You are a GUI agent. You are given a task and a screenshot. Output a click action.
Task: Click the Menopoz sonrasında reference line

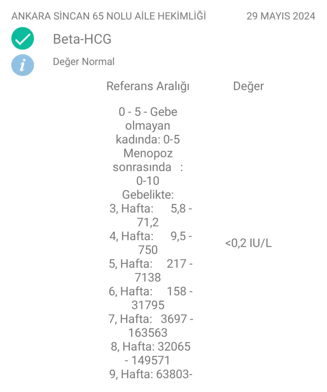coord(148,160)
